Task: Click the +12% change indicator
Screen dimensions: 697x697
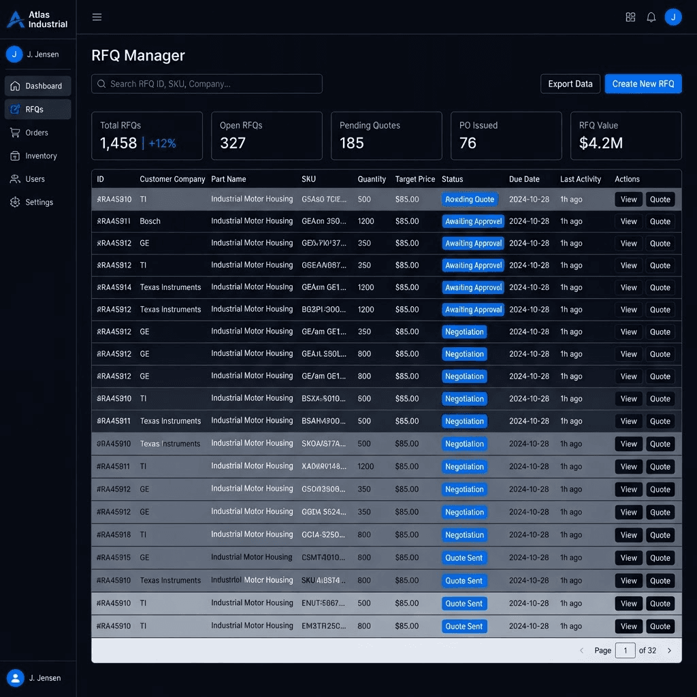Action: (162, 143)
